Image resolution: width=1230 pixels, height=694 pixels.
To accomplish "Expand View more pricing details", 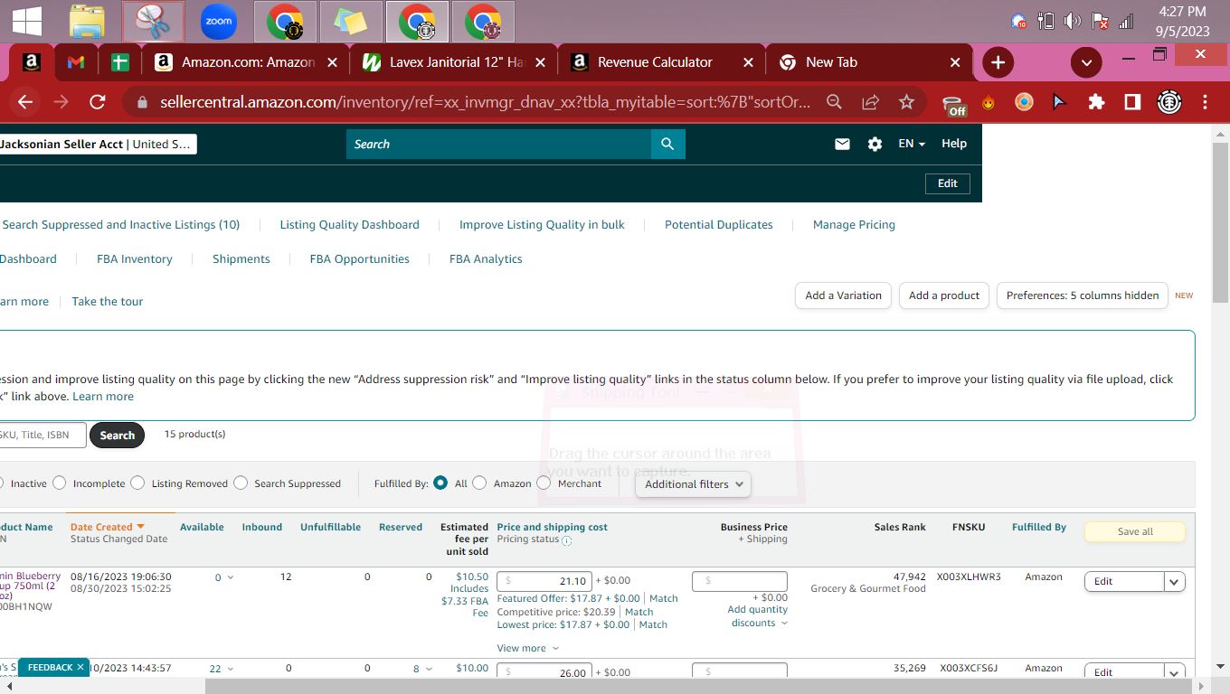I will 528,648.
